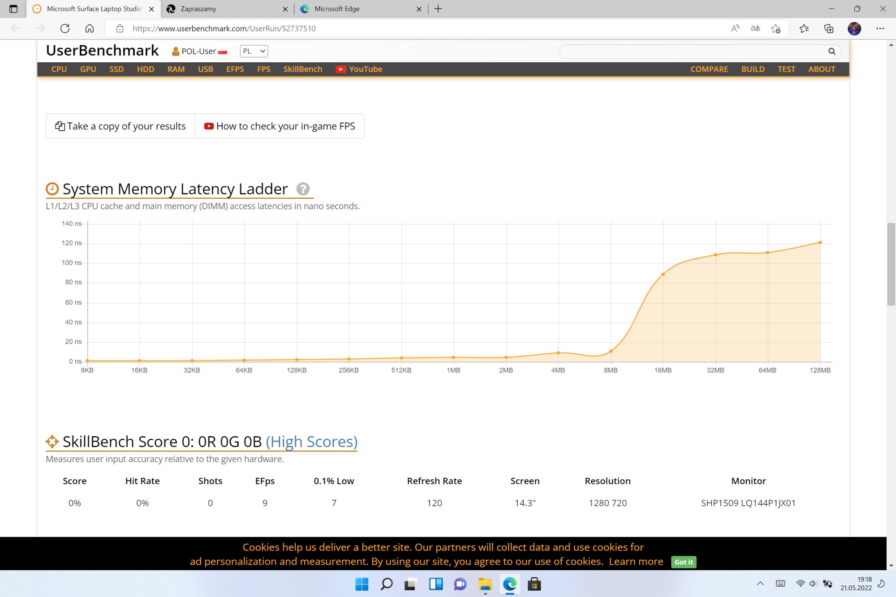Accept cookies with Got it button
896x597 pixels.
683,562
